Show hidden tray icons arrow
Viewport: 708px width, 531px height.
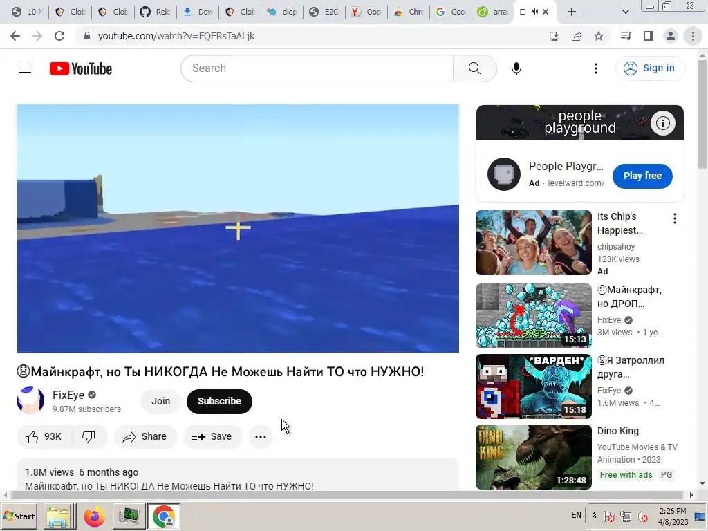594,515
